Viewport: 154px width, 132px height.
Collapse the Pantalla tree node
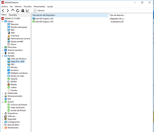click(3, 56)
